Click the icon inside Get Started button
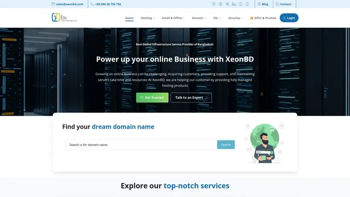 click(x=142, y=97)
